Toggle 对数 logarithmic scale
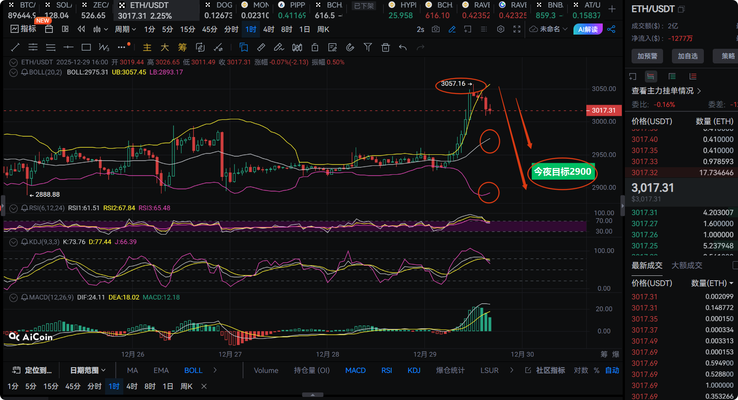This screenshot has width=738, height=400. pyautogui.click(x=581, y=370)
